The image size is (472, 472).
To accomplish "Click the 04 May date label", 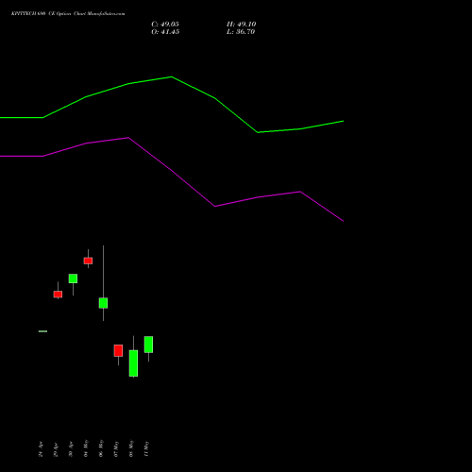I will (x=86, y=448).
